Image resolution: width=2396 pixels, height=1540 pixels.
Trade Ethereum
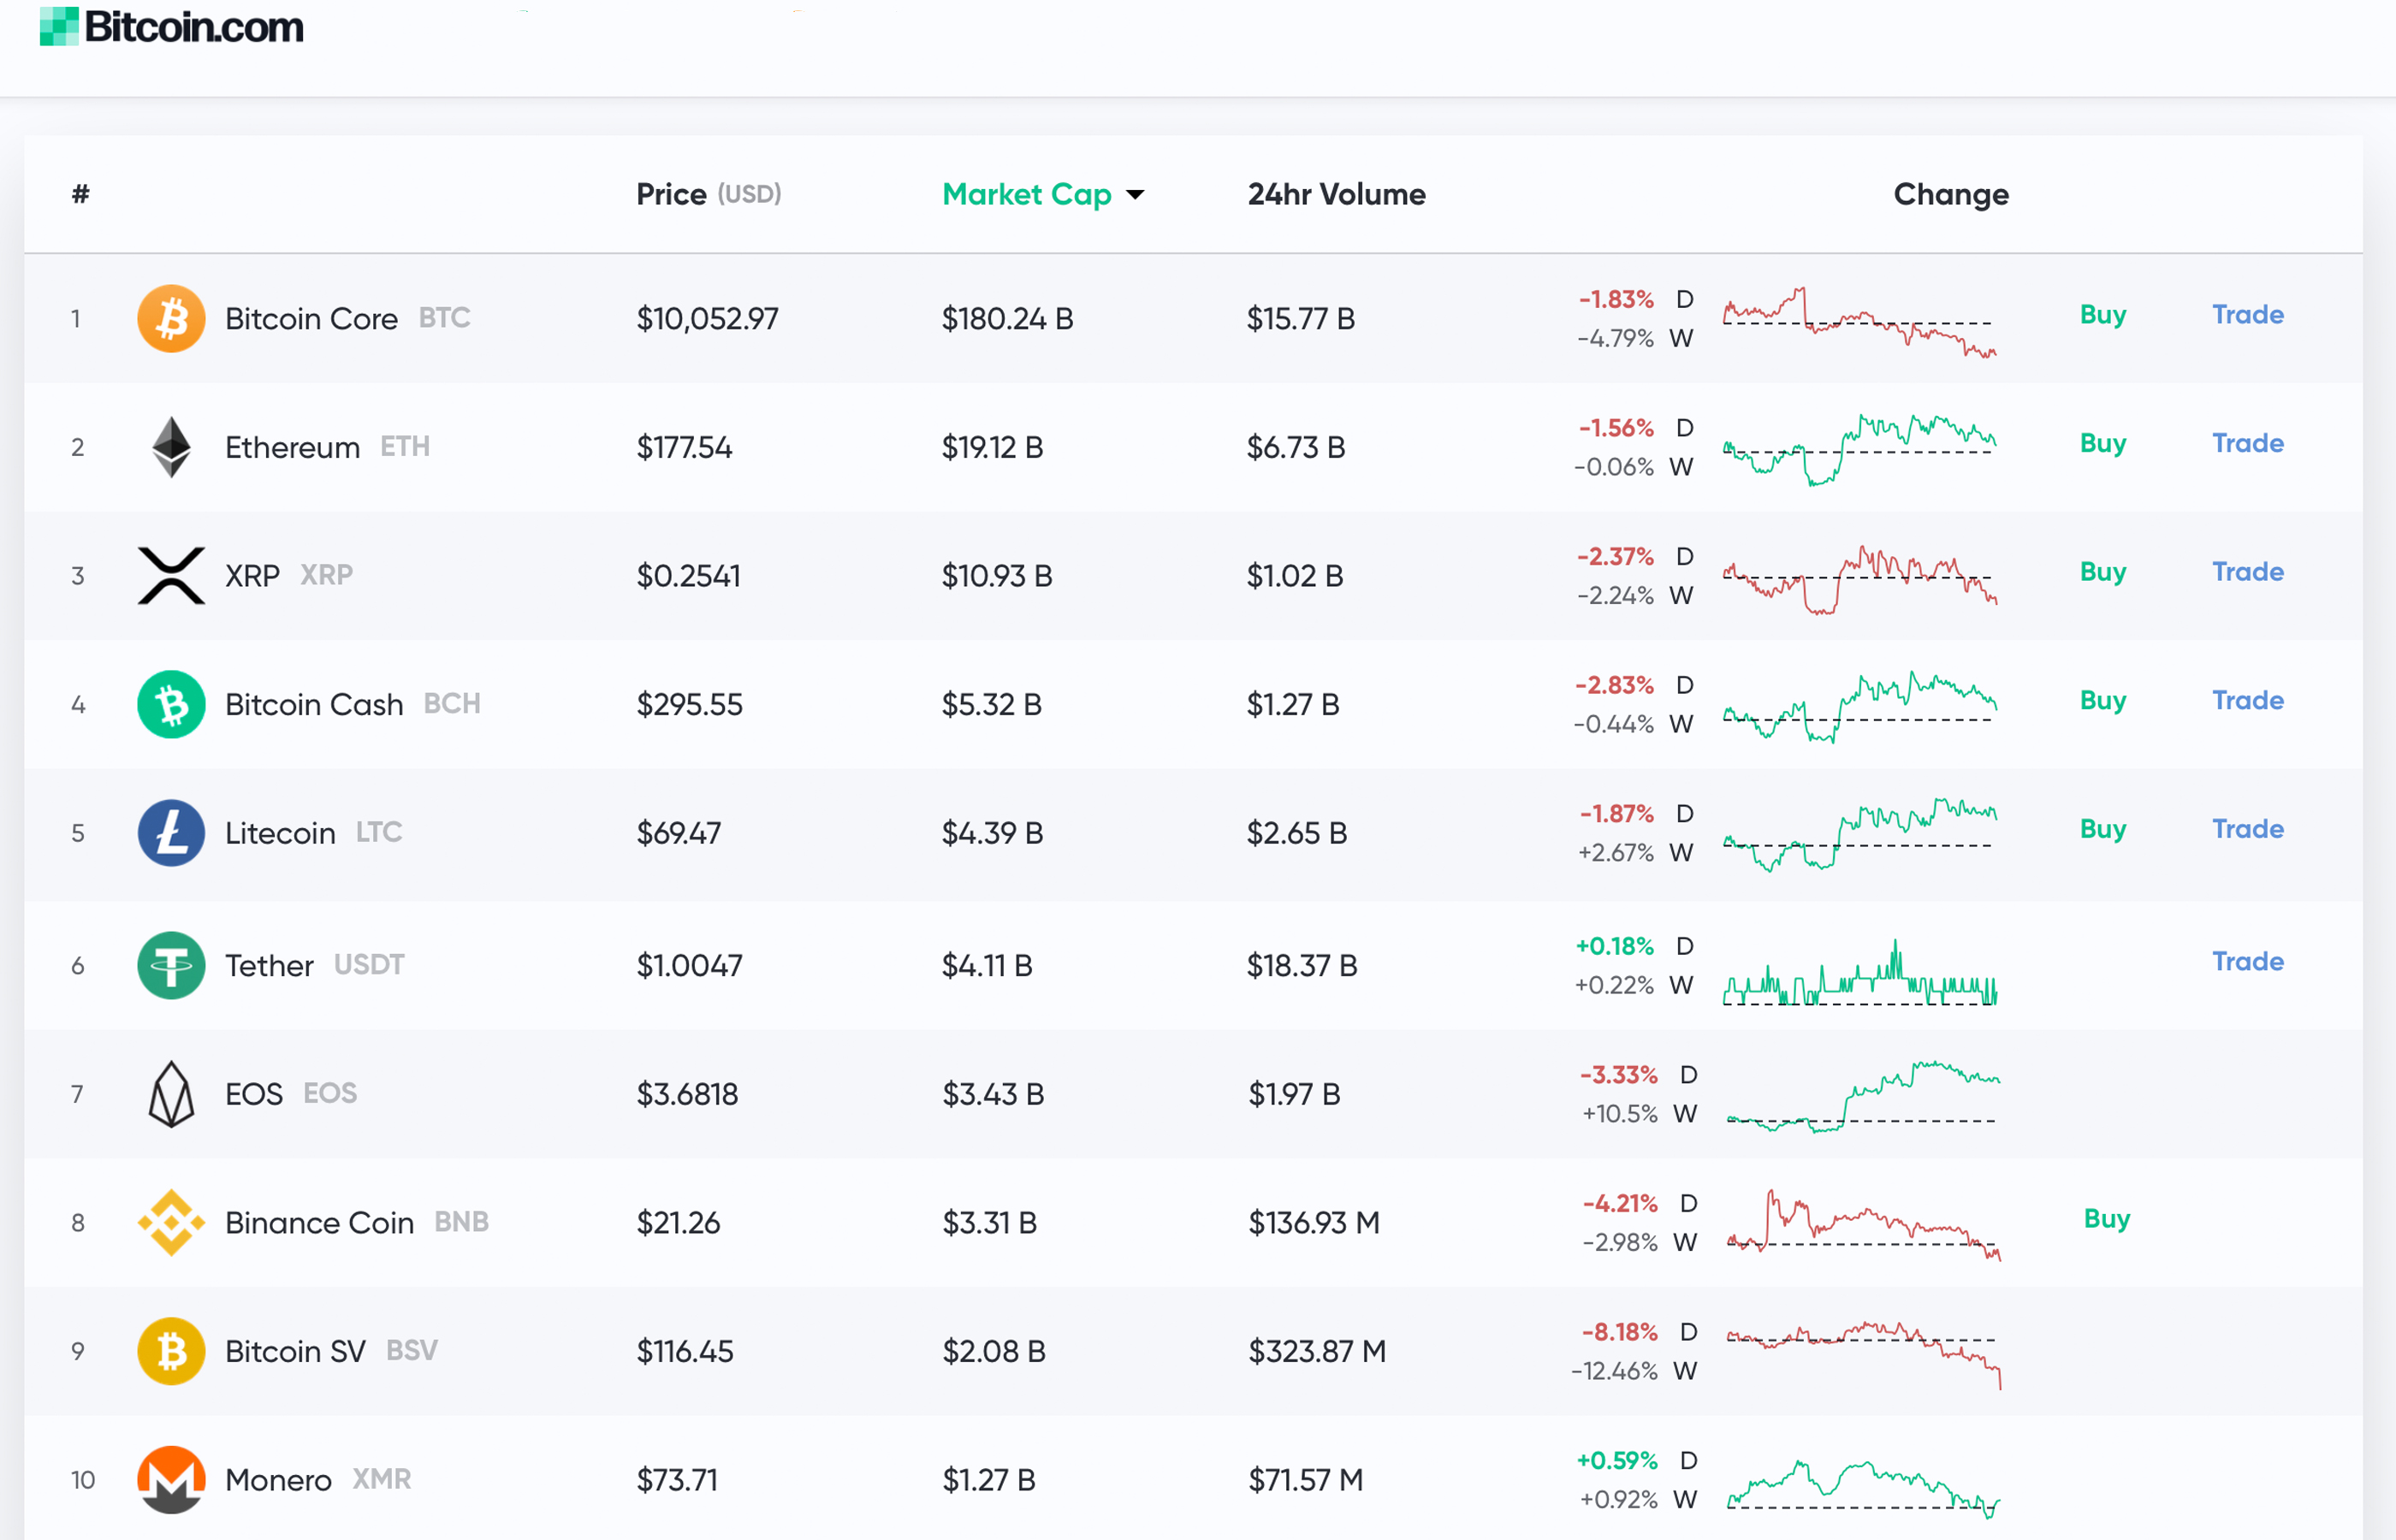[2248, 443]
